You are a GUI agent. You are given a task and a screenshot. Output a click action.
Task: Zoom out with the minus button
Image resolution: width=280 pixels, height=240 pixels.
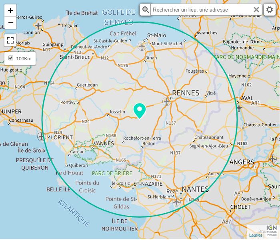pos(10,23)
